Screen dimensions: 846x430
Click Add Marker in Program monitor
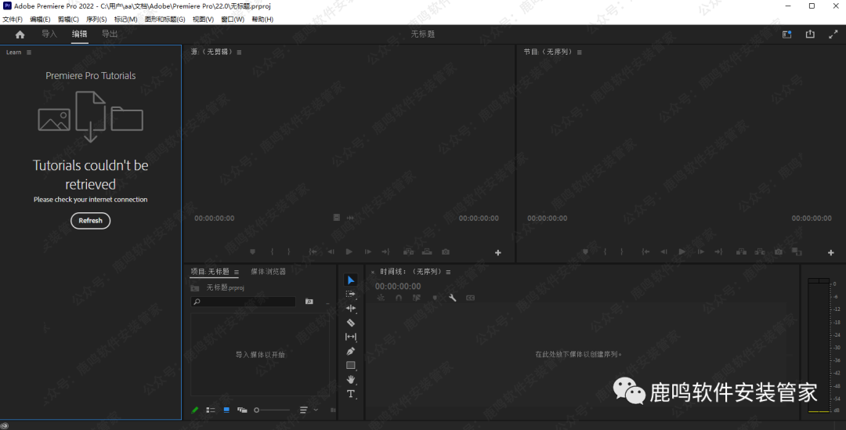click(x=585, y=252)
